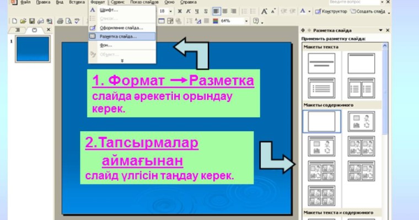Select slide 1 thumbnail

(33, 49)
